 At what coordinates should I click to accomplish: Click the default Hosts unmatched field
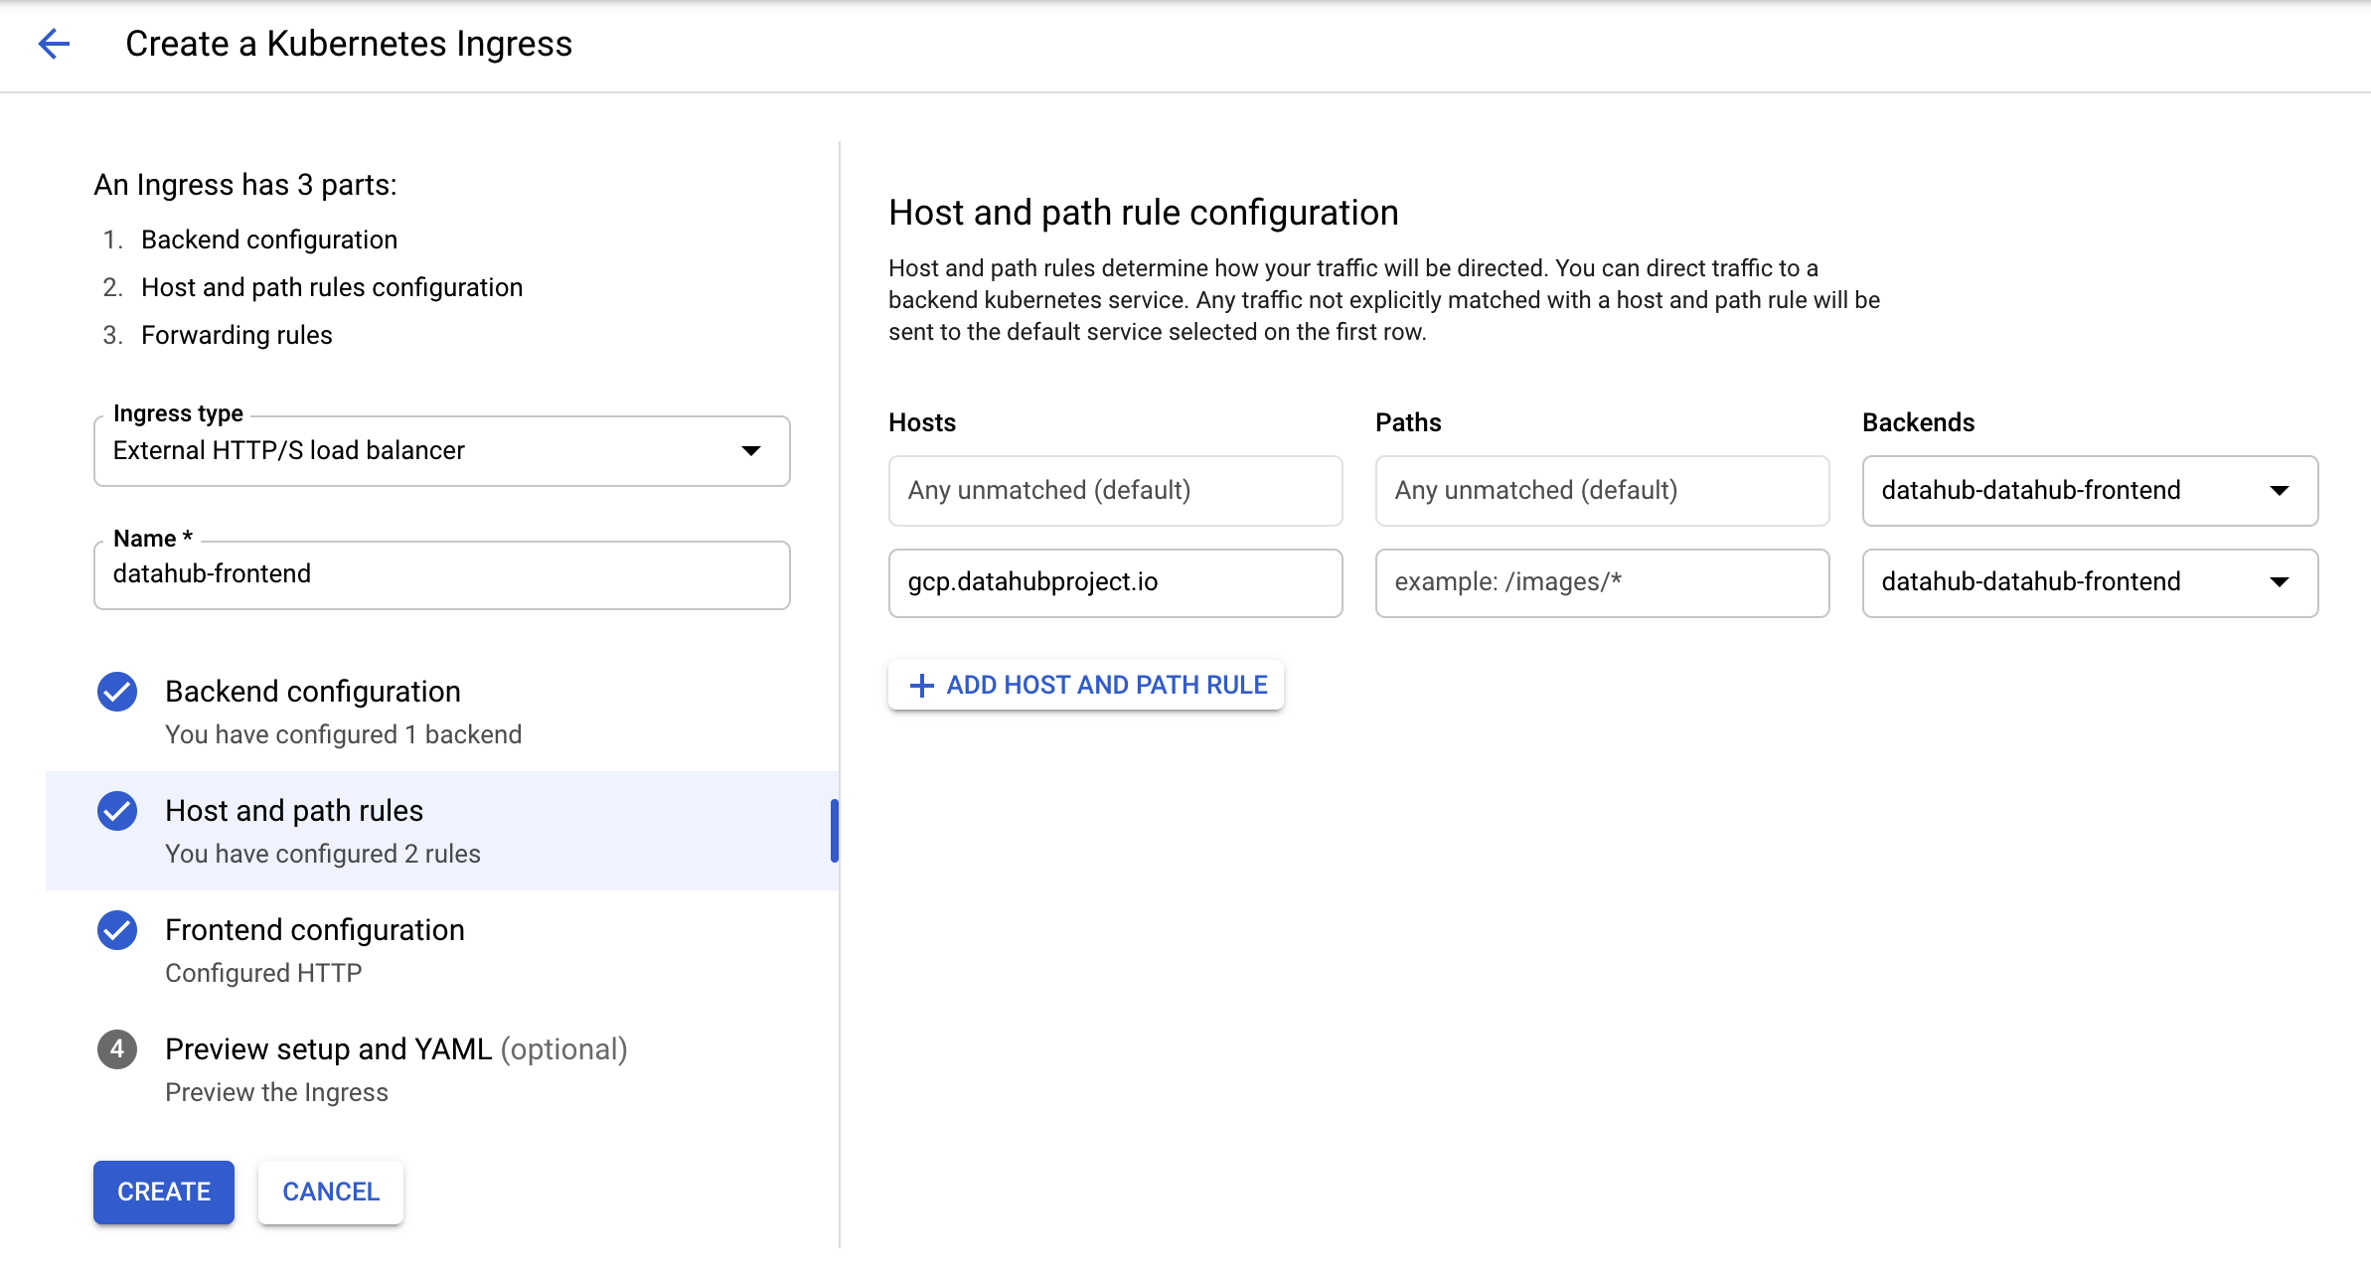coord(1115,490)
